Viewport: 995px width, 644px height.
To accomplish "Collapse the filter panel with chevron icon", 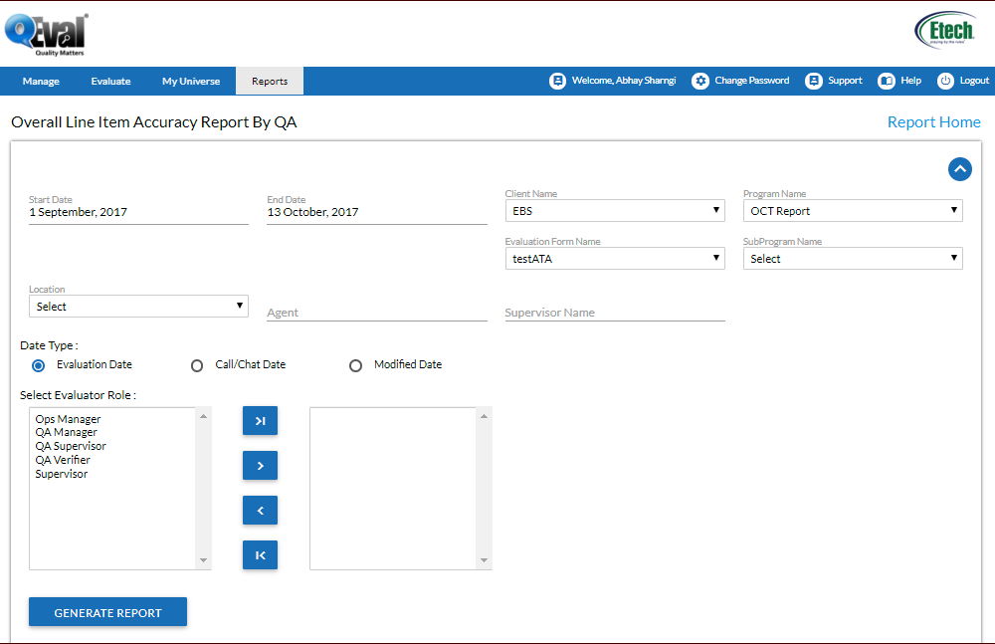I will tap(959, 169).
